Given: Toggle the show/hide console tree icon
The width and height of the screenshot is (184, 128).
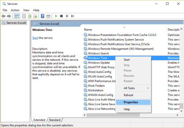Looking at the screenshot, I should pyautogui.click(x=17, y=16).
